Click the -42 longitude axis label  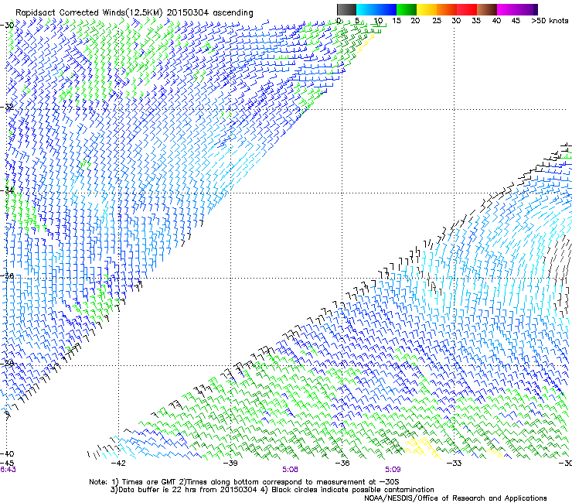coord(118,464)
